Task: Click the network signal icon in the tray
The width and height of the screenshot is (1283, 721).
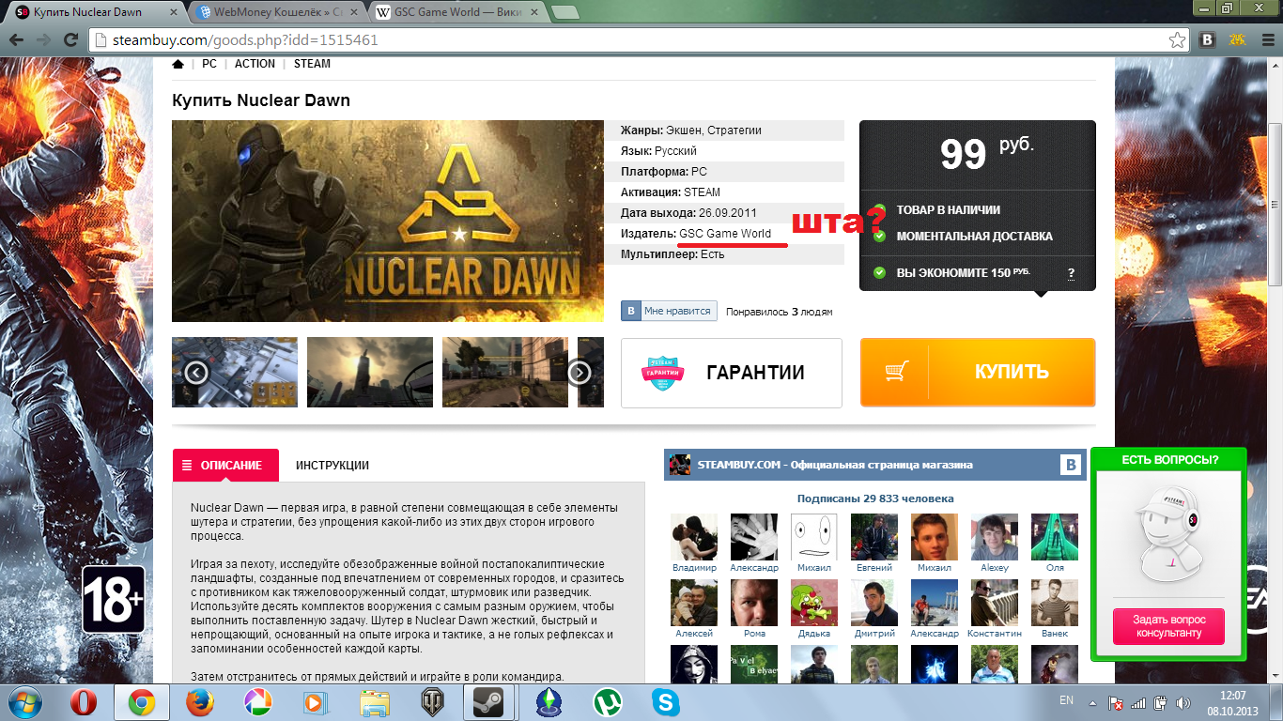Action: (x=1138, y=702)
